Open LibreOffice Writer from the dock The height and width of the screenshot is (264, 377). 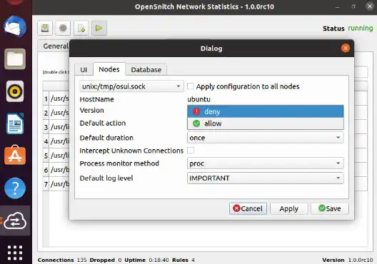(15, 123)
